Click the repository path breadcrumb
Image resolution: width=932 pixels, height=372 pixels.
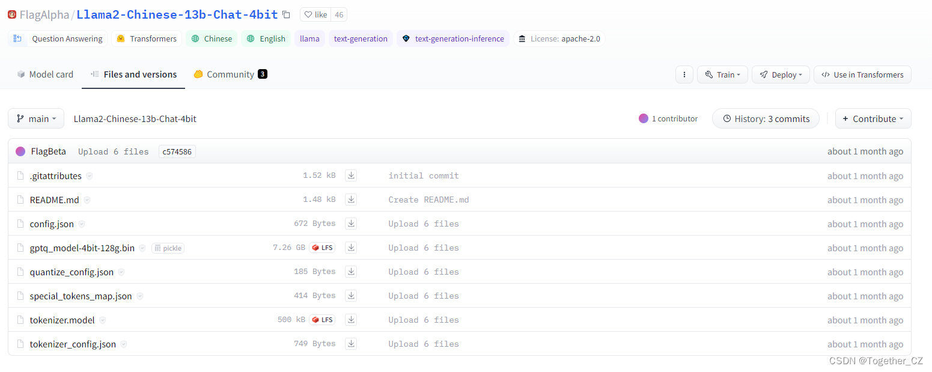pos(135,119)
